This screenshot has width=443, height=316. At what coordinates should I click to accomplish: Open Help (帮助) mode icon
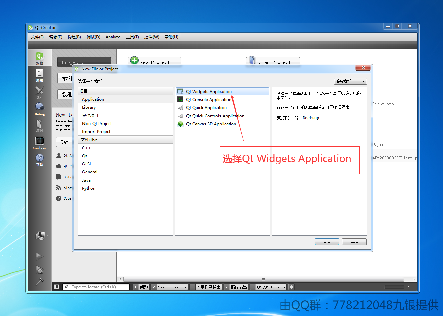point(40,160)
